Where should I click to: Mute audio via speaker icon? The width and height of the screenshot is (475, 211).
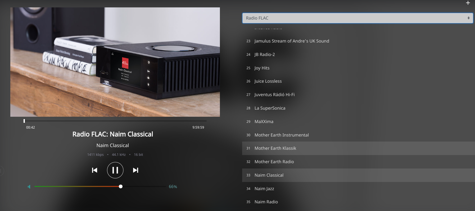(29, 187)
